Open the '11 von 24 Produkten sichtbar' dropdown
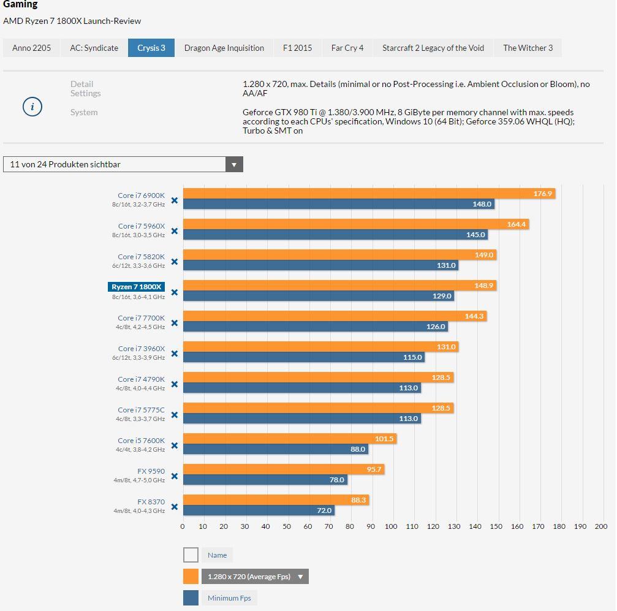The width and height of the screenshot is (617, 611). point(123,164)
